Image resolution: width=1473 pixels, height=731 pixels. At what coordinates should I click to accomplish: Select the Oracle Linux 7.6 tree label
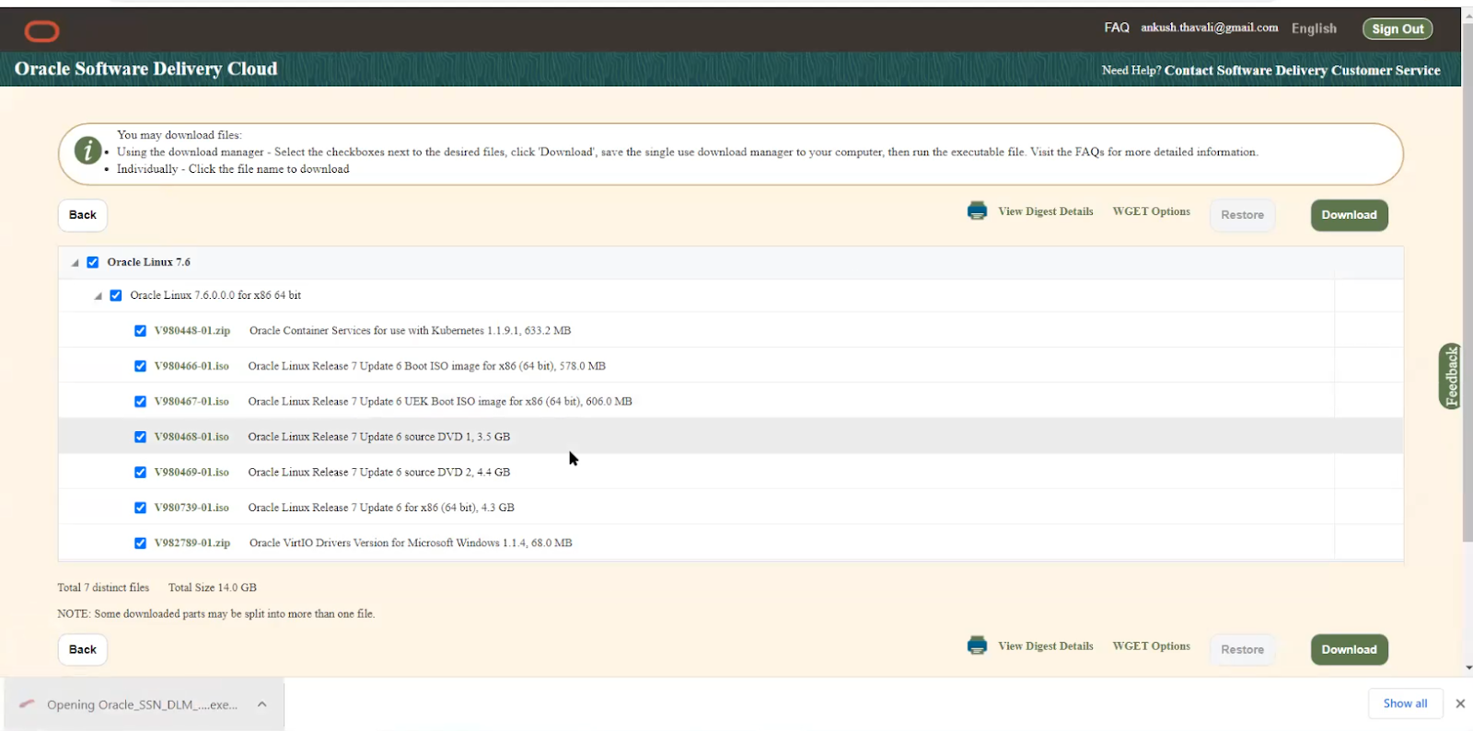coord(148,262)
